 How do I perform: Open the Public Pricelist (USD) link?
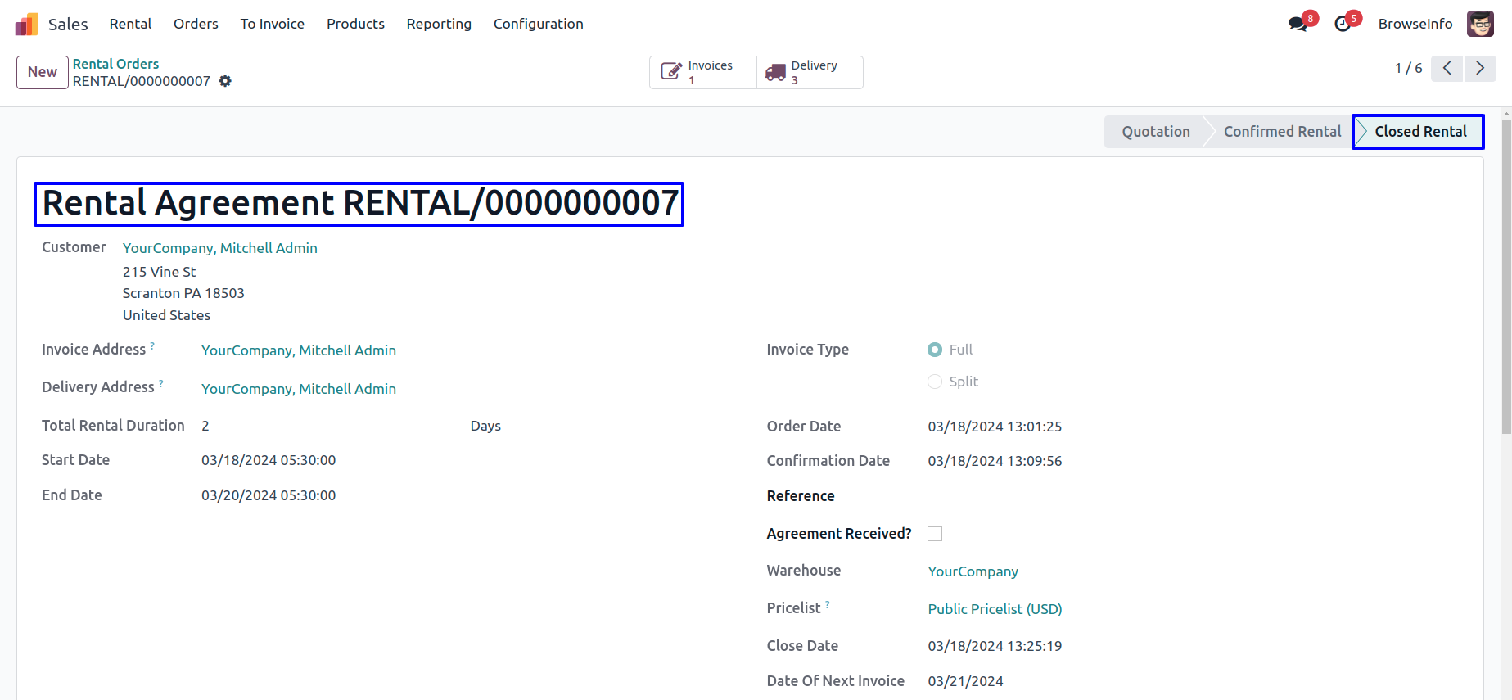[x=995, y=609]
